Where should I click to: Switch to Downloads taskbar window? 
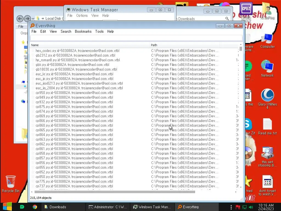(63, 207)
